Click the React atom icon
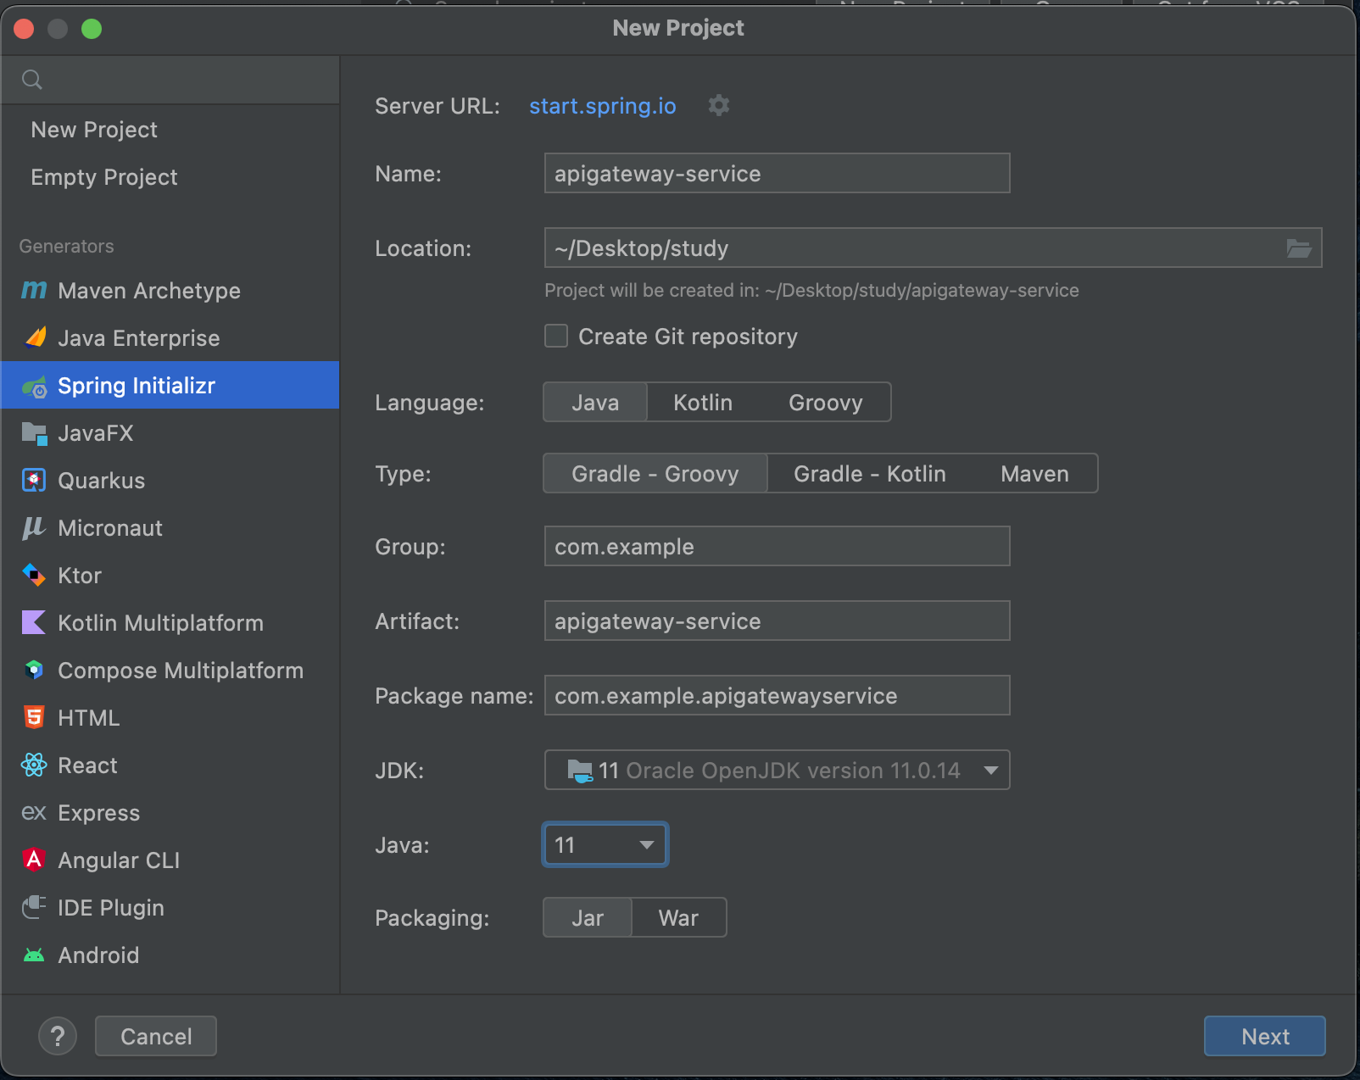 (x=34, y=765)
